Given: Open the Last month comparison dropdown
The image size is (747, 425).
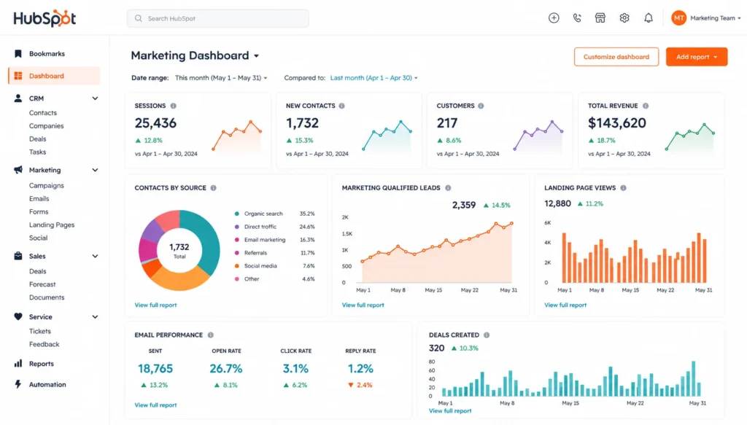Looking at the screenshot, I should (x=374, y=77).
